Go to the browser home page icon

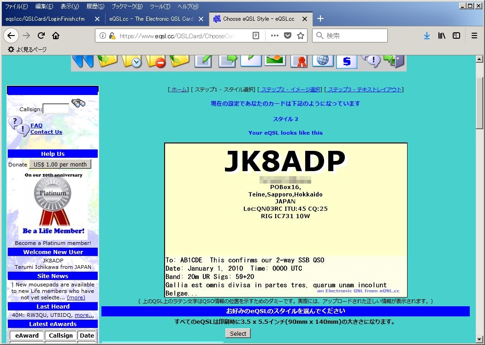coord(56,36)
